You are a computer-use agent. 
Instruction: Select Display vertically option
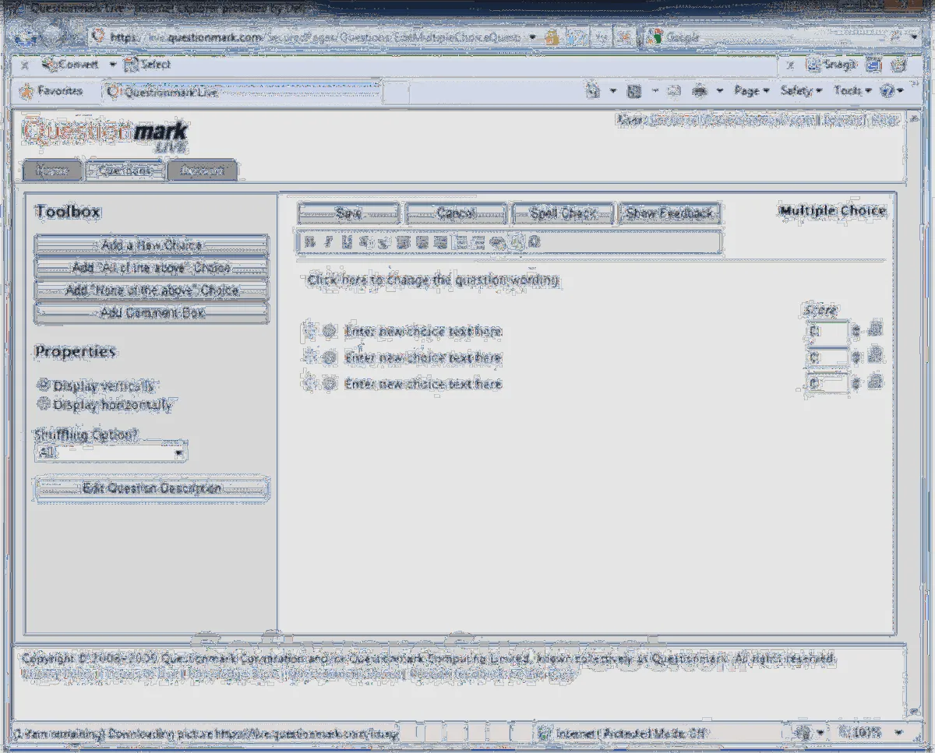click(x=44, y=385)
